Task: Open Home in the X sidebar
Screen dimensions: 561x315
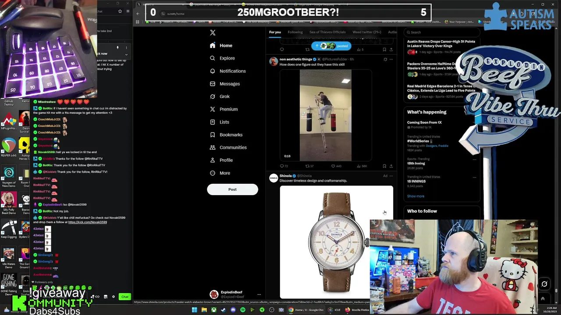Action: point(221,45)
